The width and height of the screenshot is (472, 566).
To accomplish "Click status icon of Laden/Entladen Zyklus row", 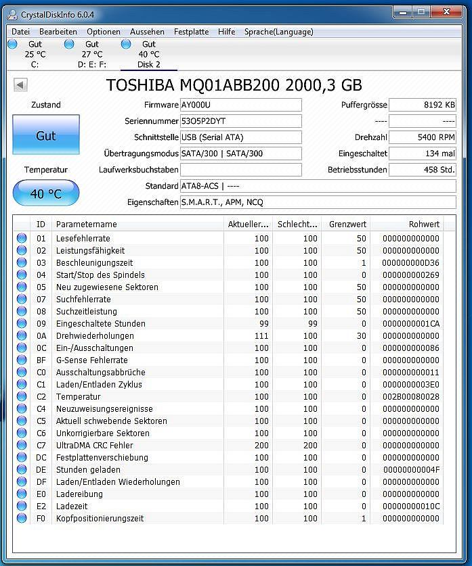I will click(22, 384).
